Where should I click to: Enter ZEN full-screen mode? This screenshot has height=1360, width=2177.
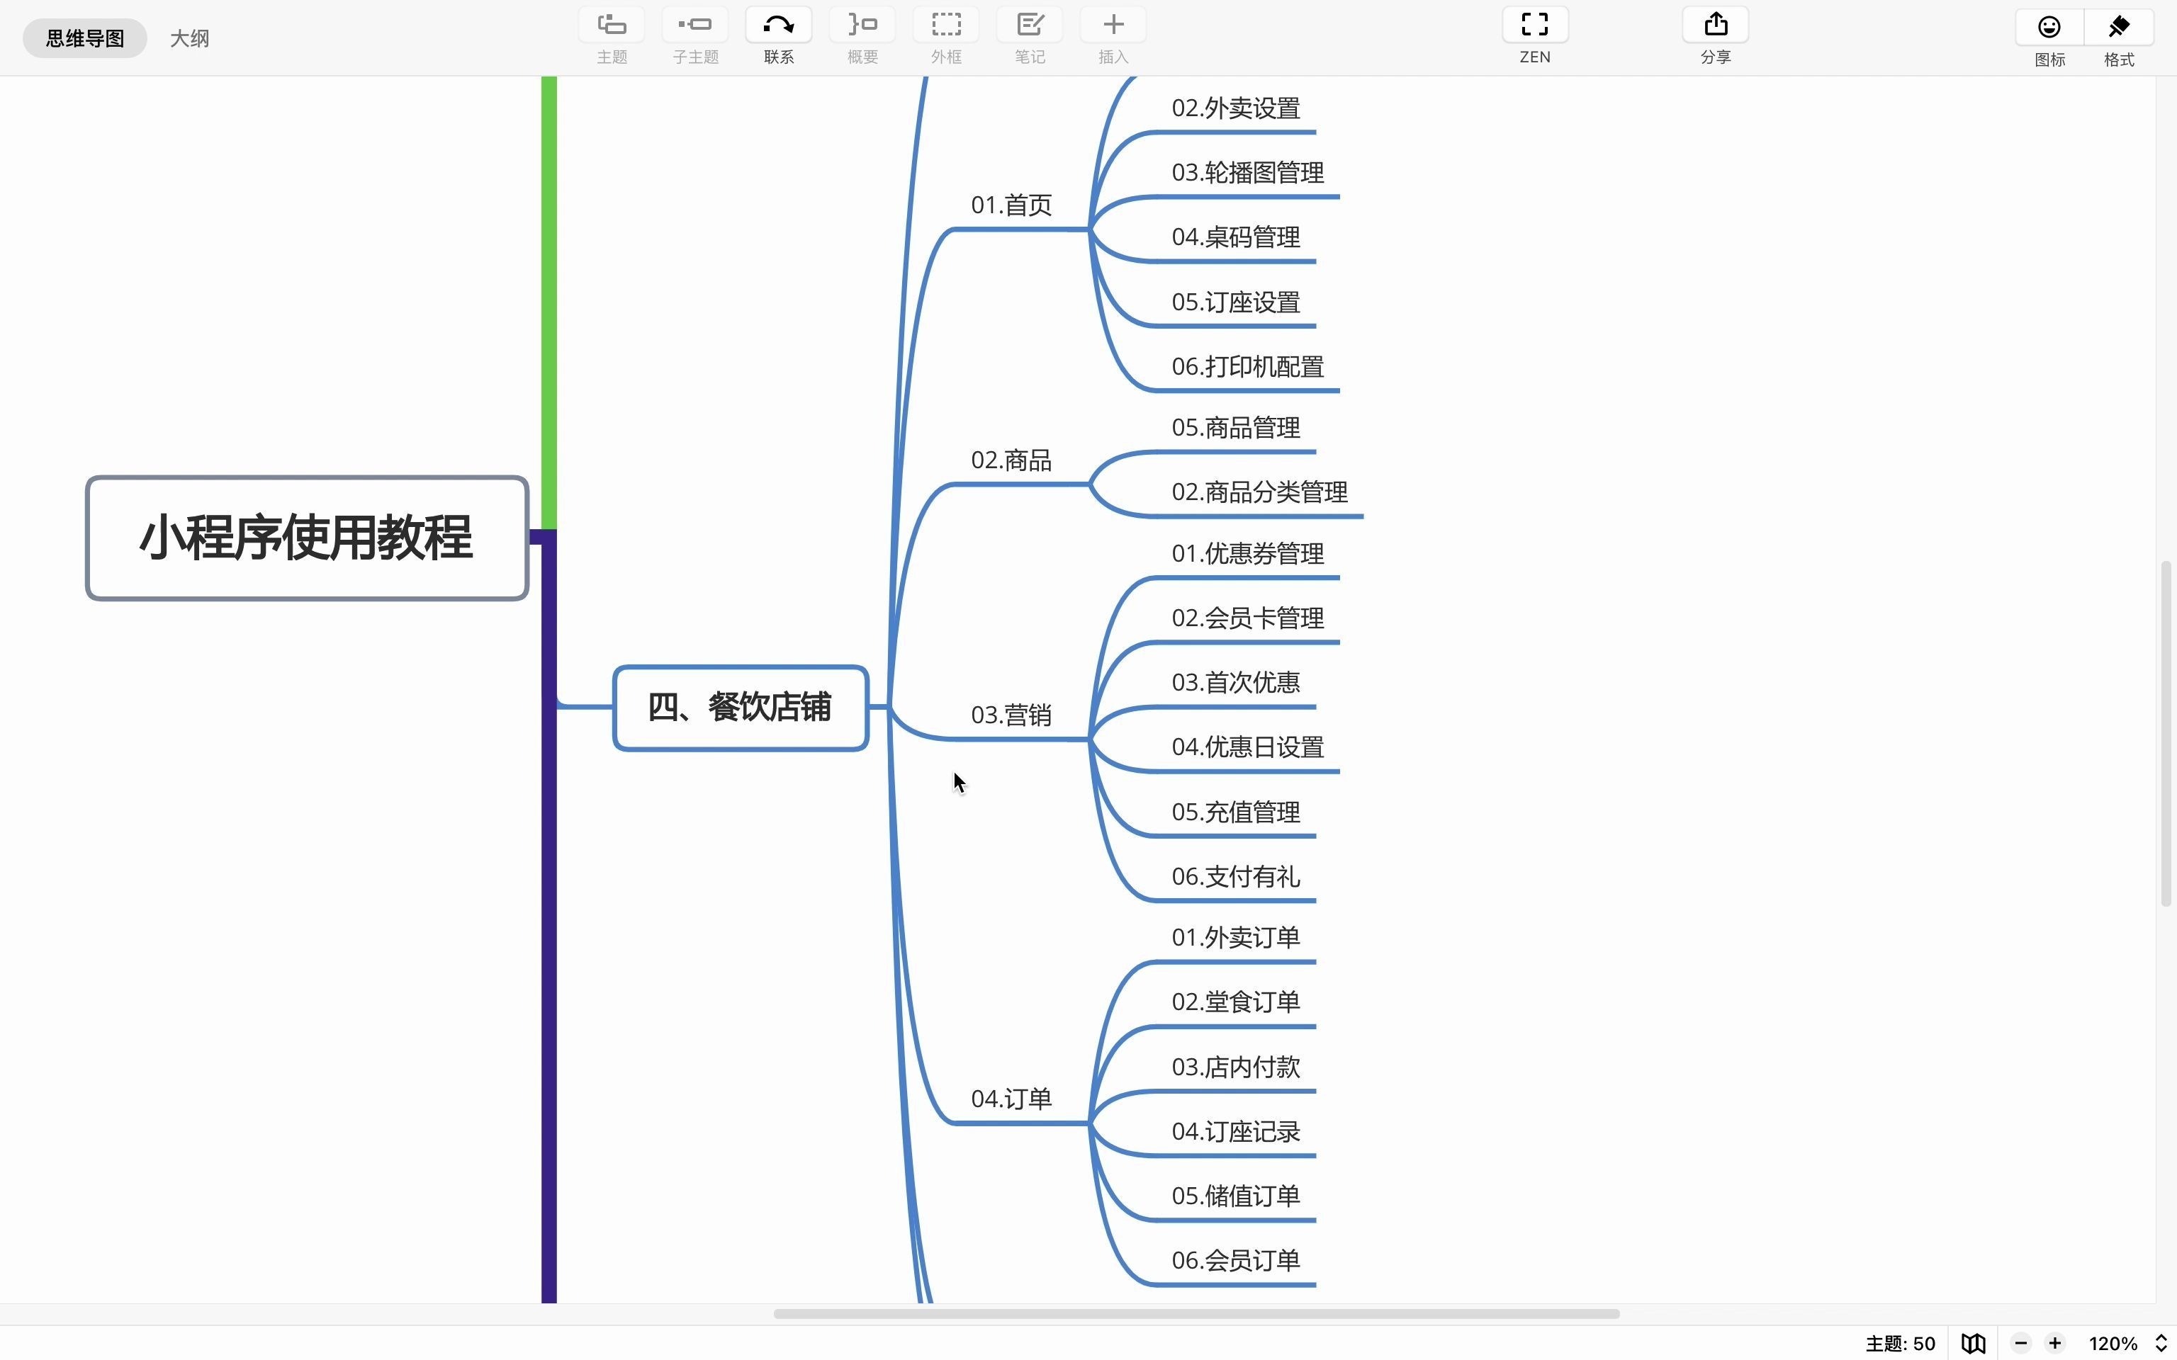point(1536,25)
